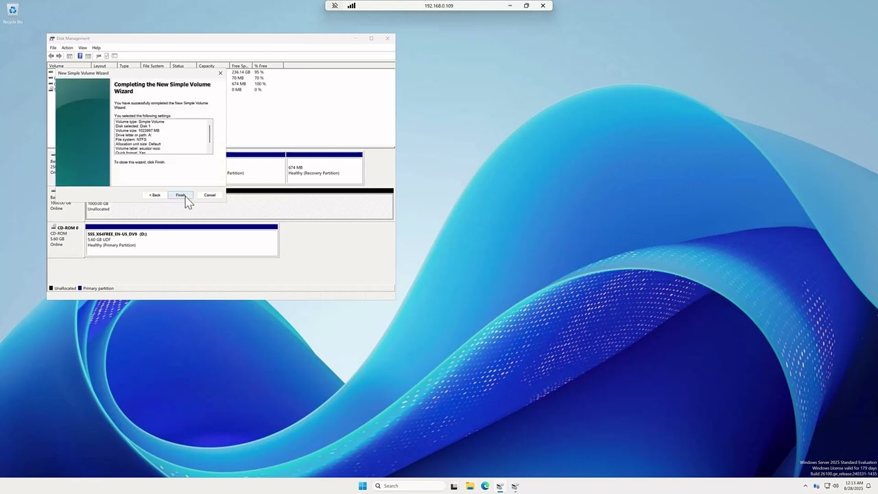This screenshot has height=494, width=878.
Task: Click the File System column header
Action: tap(155, 66)
